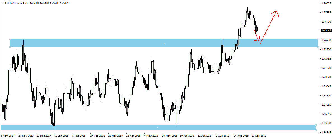This screenshot has height=139, width=332.
Task: Click the 1.78695 price axis label
Action: click(x=326, y=3)
